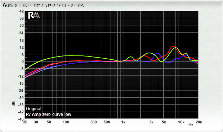Click the blurred title text above the graph

[44, 5]
